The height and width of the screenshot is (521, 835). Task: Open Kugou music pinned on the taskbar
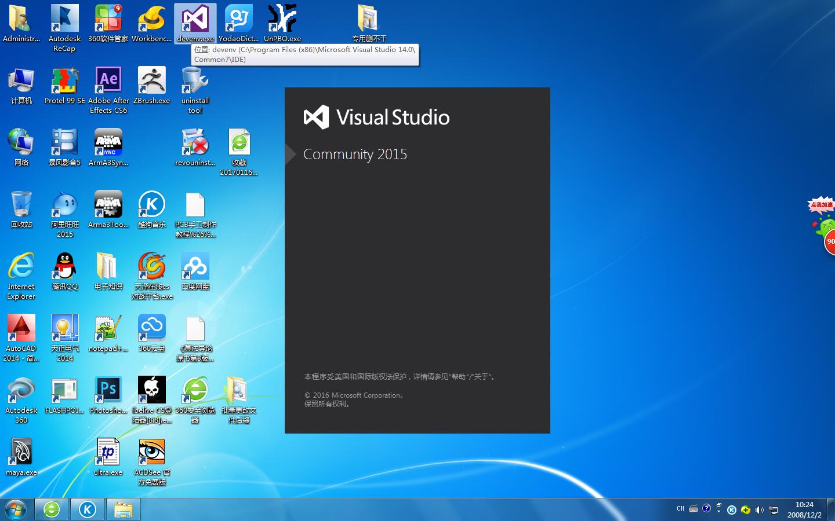88,509
